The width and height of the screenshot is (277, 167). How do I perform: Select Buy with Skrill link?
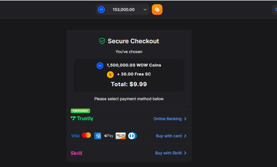point(168,153)
